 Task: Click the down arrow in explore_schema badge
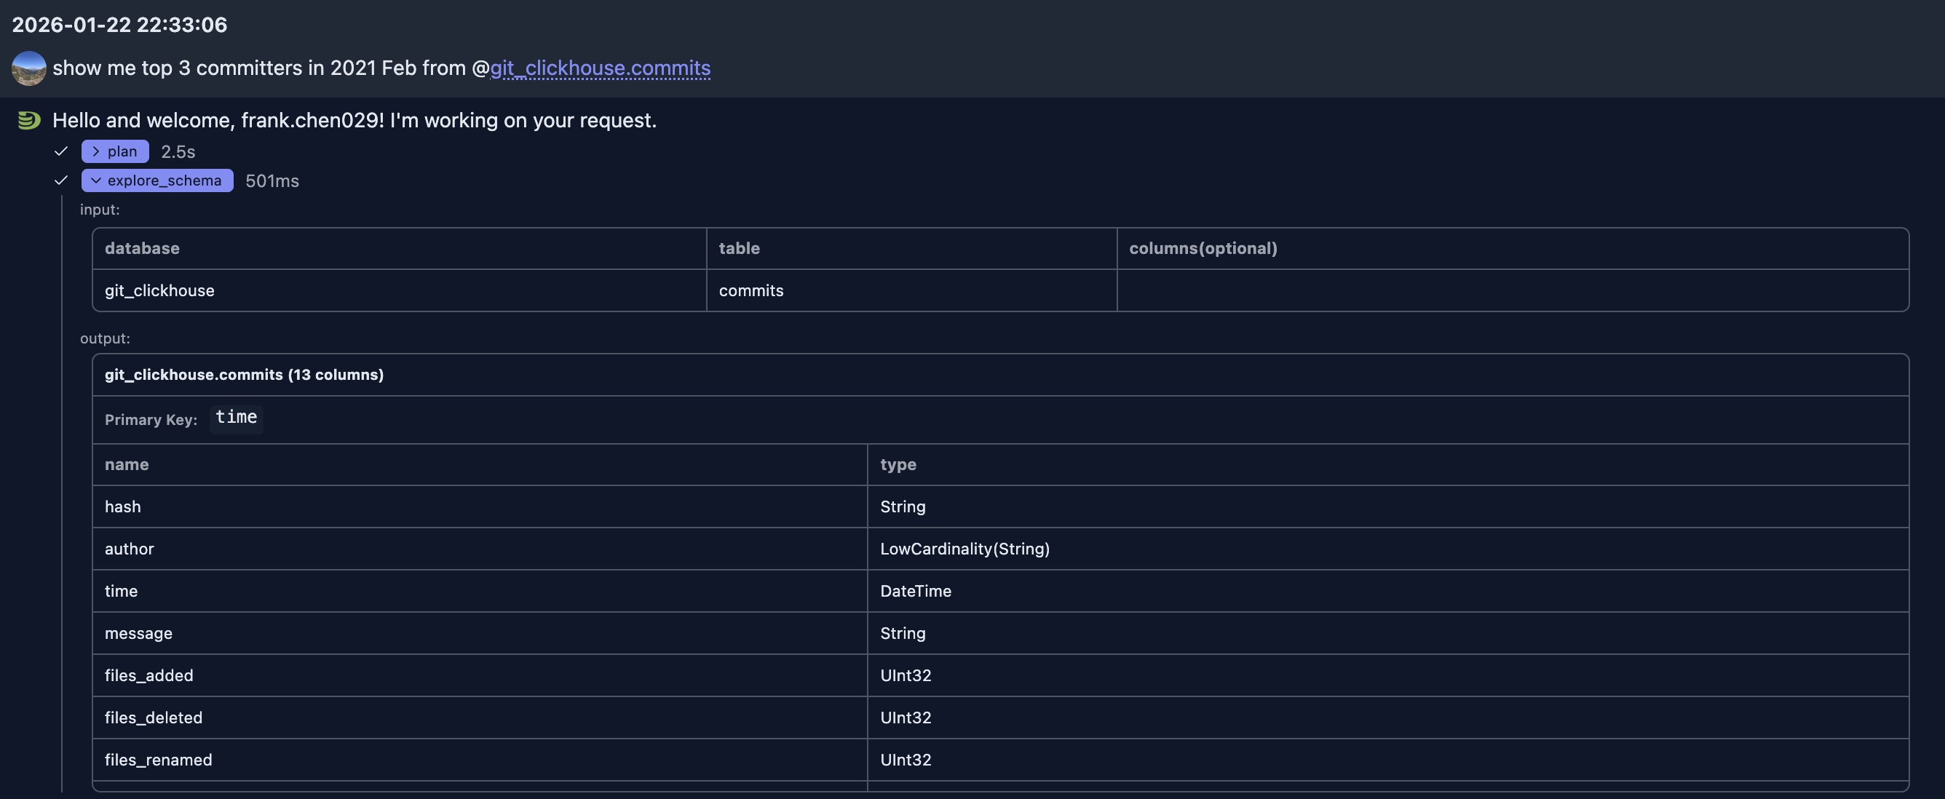(x=95, y=180)
